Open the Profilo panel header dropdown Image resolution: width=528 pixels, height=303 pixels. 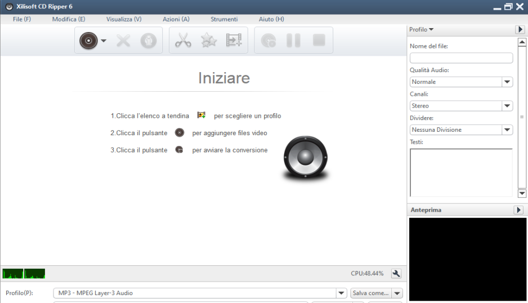421,29
